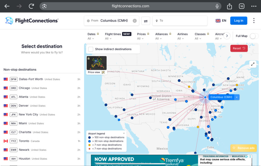Click the browser share icon
Viewport: 261px width, 166px height.
click(x=229, y=6)
